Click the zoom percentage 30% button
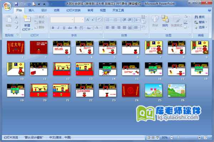214x142 pixels. click(165, 137)
